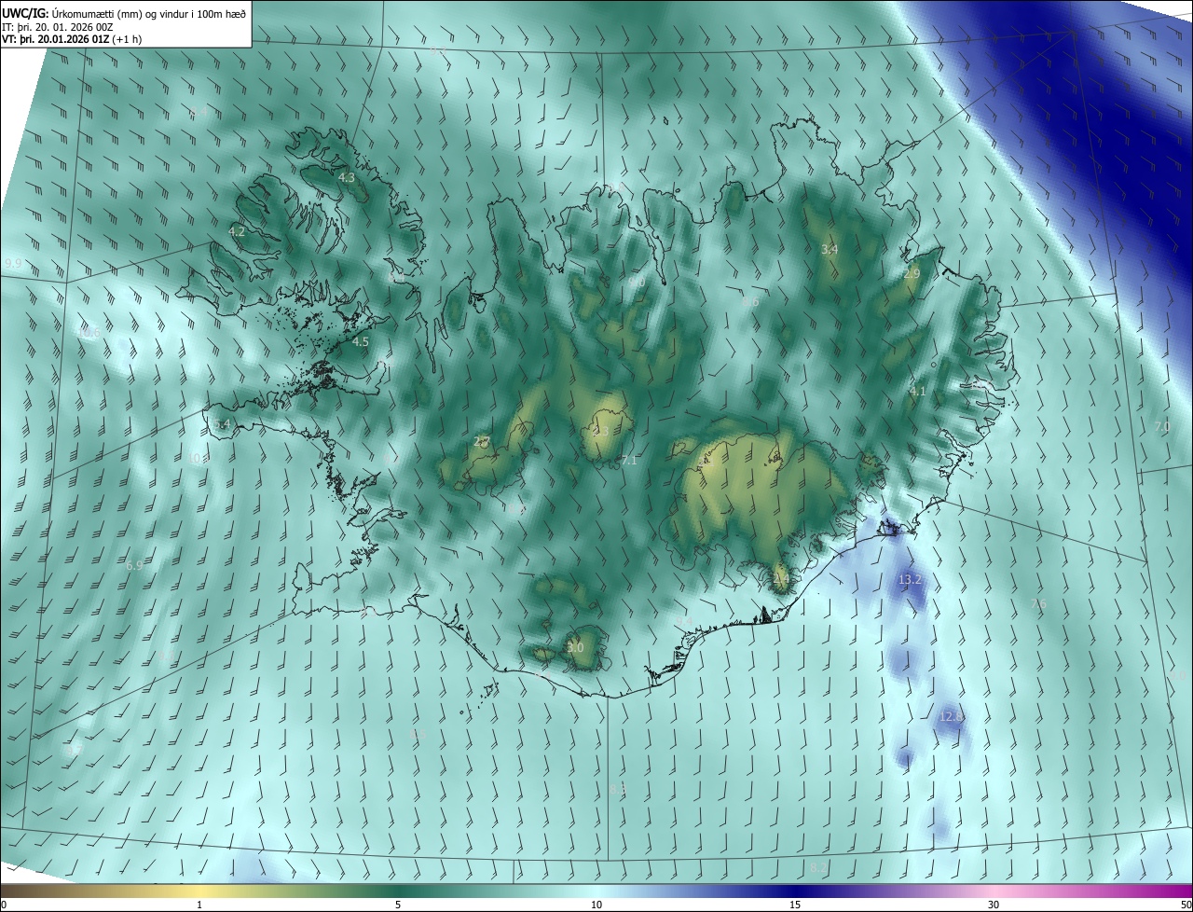
Task: Click the 7.0 value label
Action: tap(1162, 427)
